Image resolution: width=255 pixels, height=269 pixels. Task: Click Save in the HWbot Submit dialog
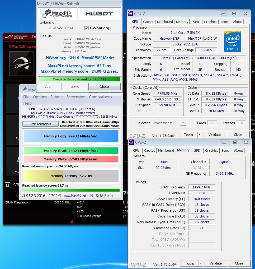[75, 86]
